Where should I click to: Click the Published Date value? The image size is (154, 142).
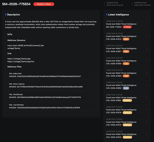pyautogui.click(x=142, y=5)
